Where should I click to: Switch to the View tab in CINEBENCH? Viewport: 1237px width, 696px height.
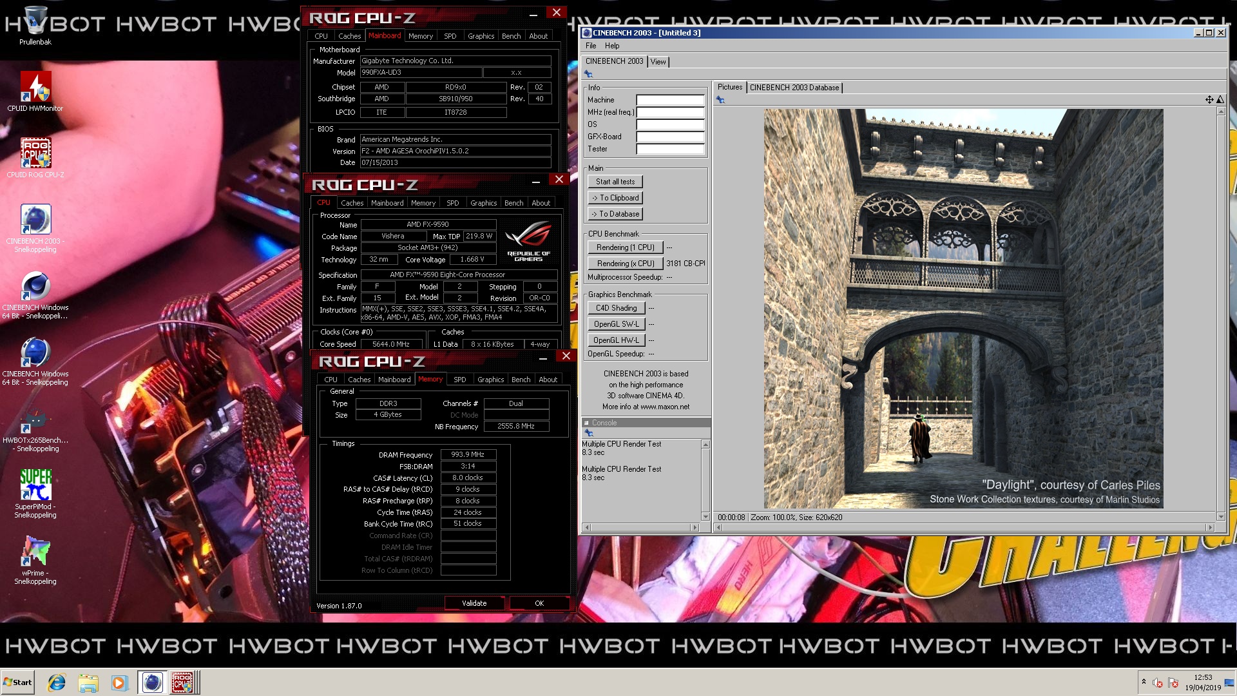point(658,62)
